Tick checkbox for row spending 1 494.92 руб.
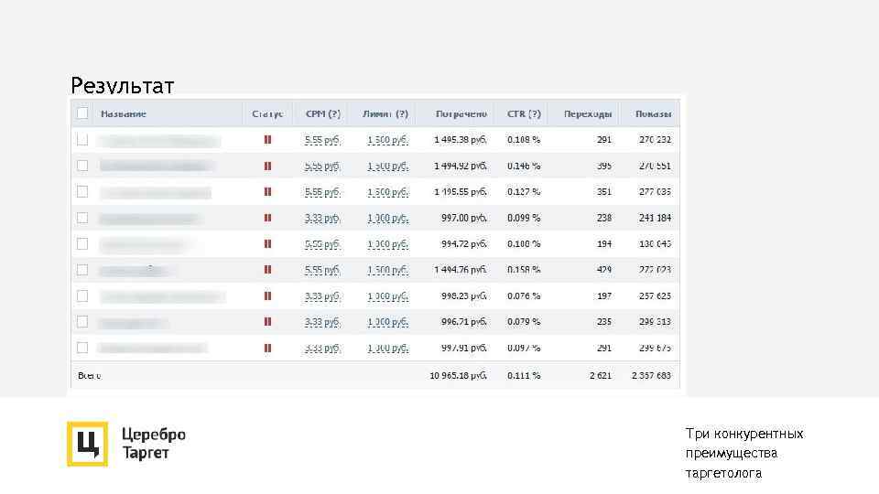The height and width of the screenshot is (494, 879). click(x=82, y=166)
